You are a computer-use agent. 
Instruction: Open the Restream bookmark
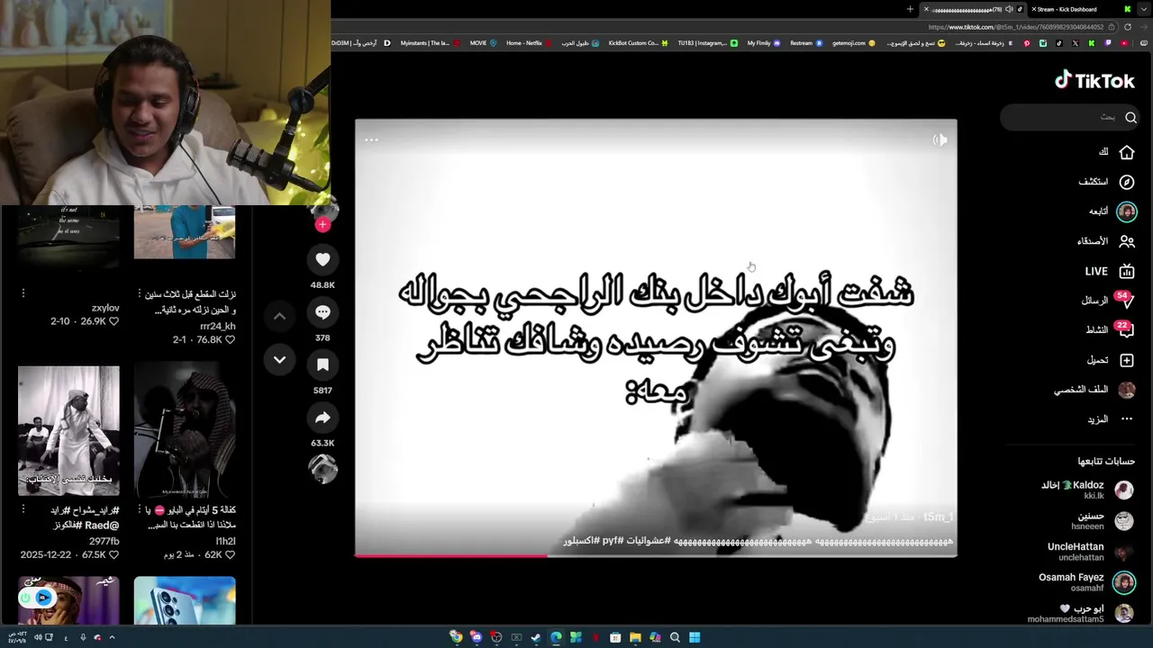click(806, 43)
